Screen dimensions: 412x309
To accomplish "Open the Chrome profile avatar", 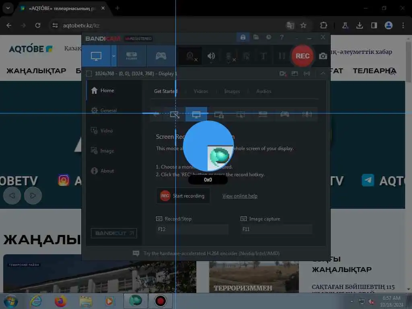I will [388, 25].
